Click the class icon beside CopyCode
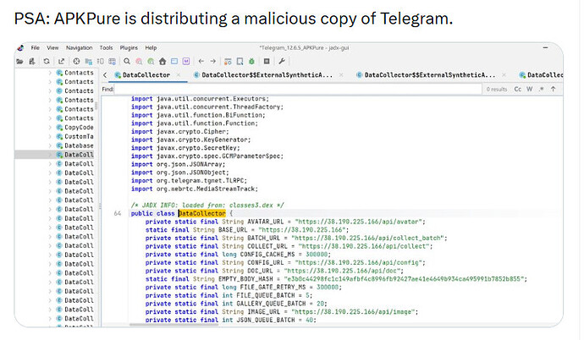The height and width of the screenshot is (340, 584). pos(59,127)
